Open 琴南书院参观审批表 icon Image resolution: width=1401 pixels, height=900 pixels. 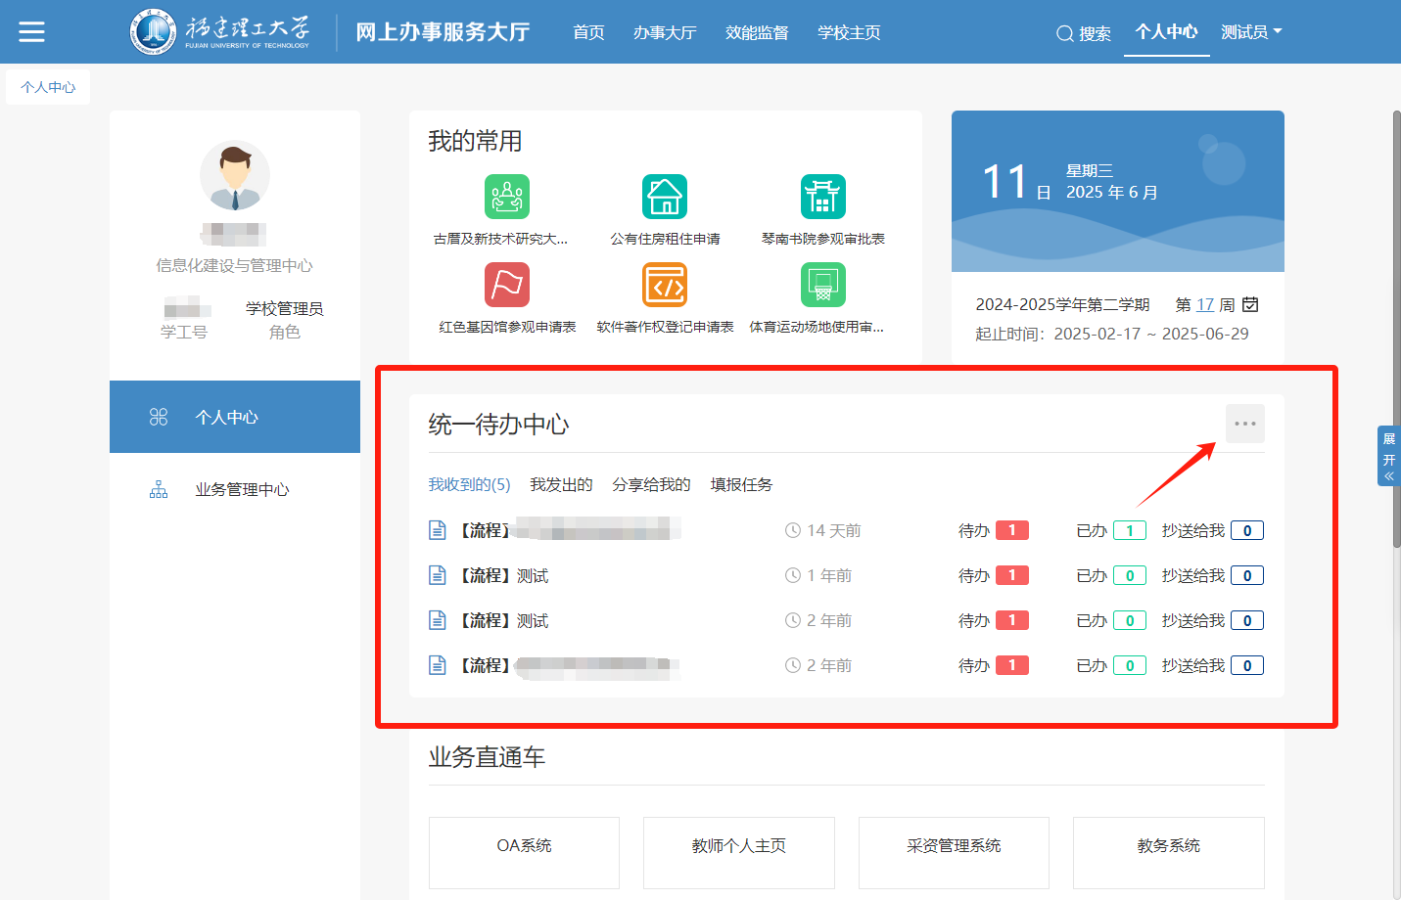pos(822,197)
